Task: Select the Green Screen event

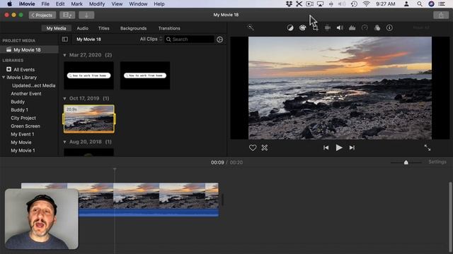Action: (x=25, y=126)
